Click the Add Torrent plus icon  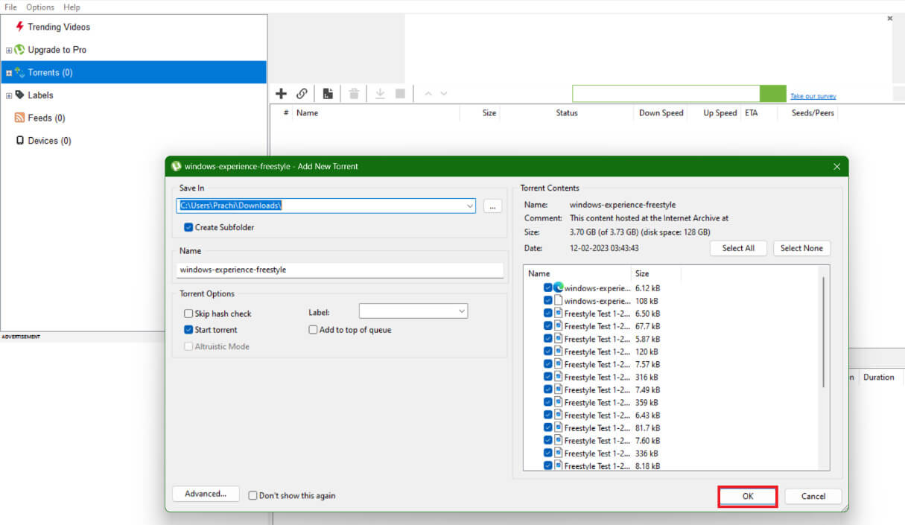point(281,94)
